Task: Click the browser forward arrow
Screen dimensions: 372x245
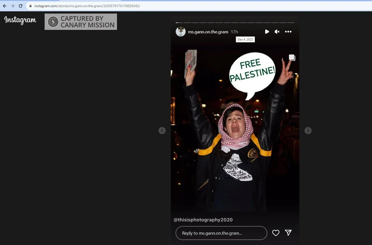Action: pyautogui.click(x=13, y=6)
